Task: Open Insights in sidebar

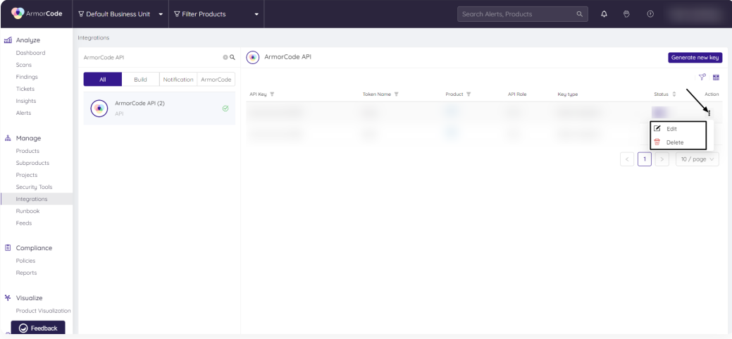Action: click(x=26, y=101)
